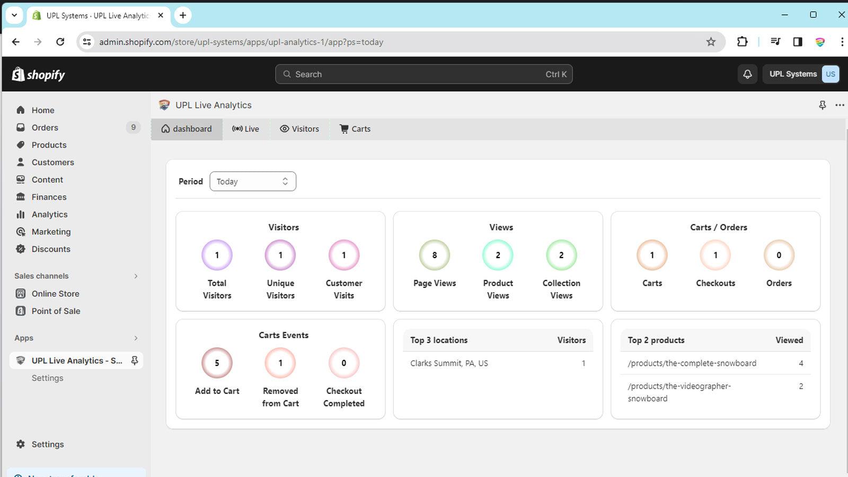Open the Analytics section in the sidebar

[x=48, y=214]
